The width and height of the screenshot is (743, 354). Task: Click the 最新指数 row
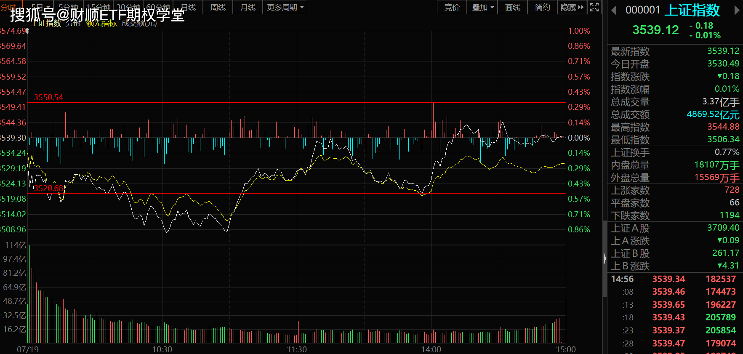tap(675, 51)
